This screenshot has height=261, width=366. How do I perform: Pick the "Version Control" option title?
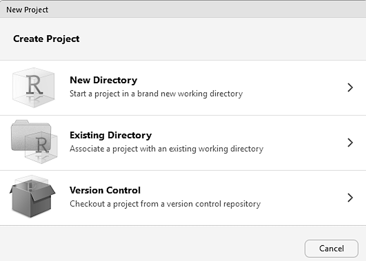[105, 190]
